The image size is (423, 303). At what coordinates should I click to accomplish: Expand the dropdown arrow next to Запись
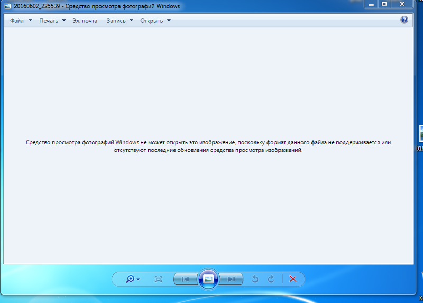pos(131,20)
